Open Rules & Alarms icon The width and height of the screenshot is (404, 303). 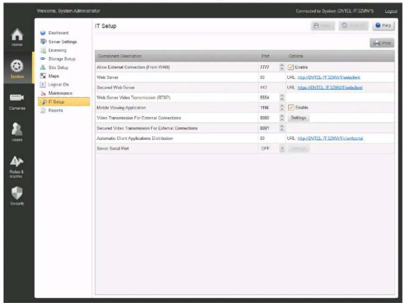[x=17, y=162]
